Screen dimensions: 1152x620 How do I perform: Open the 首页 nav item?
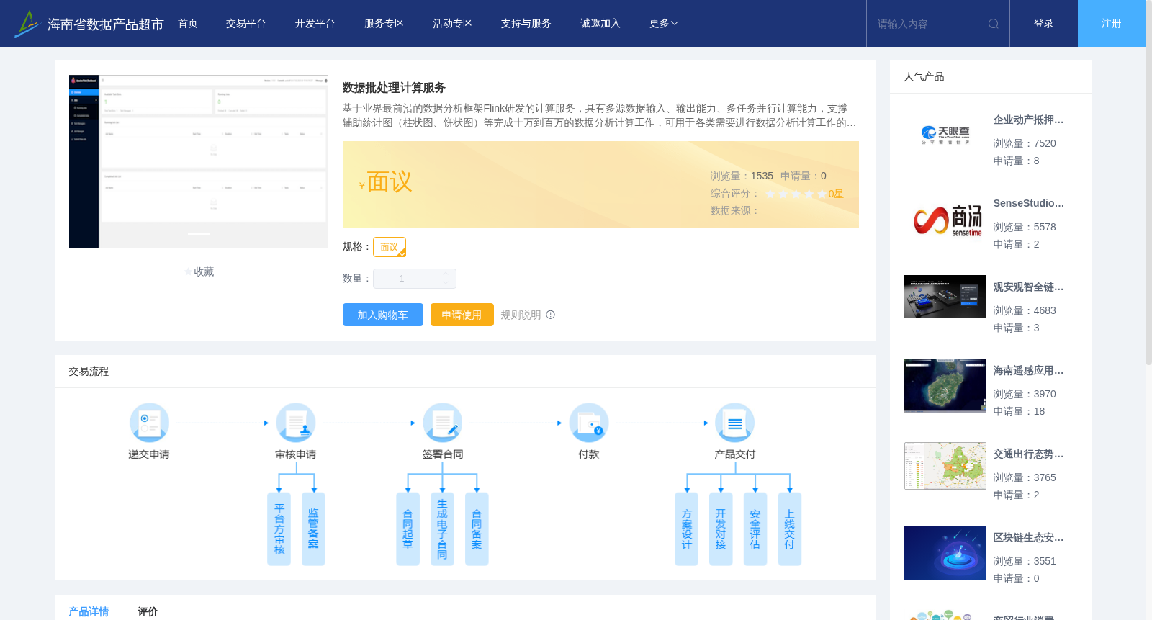188,24
